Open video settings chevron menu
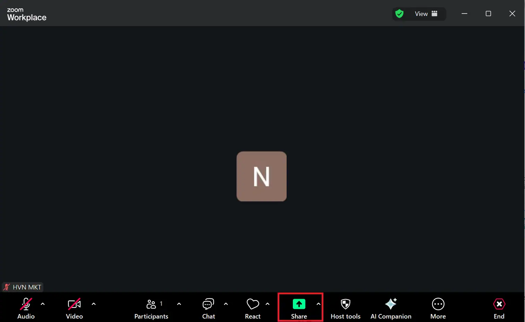This screenshot has width=525, height=322. coord(94,304)
